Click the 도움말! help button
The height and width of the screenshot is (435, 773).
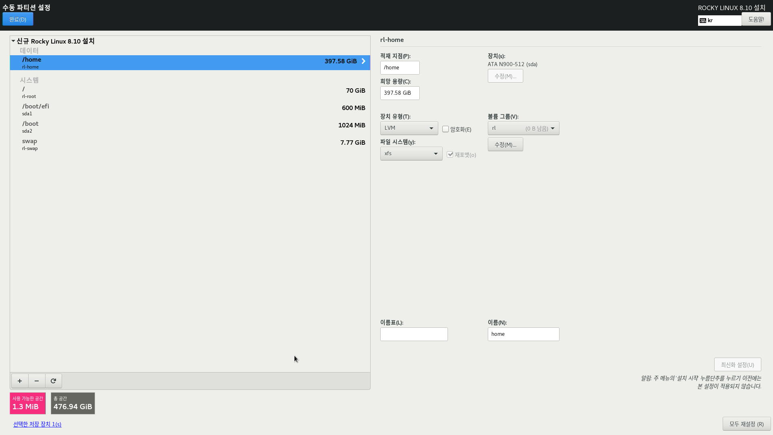(756, 19)
